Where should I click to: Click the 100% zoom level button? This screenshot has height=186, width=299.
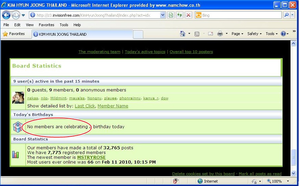tap(274, 181)
